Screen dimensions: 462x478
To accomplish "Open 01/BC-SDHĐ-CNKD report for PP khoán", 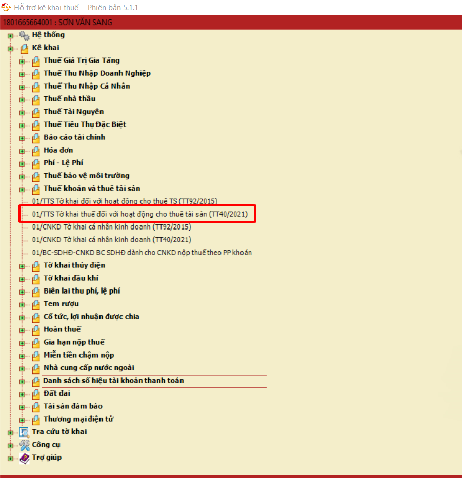I will [142, 253].
